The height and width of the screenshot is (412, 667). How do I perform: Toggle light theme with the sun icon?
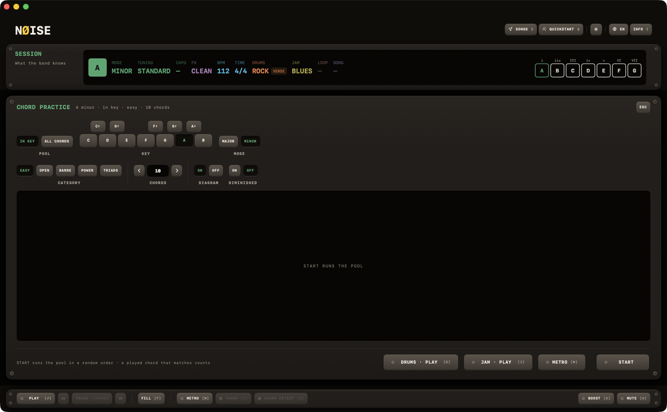point(596,29)
